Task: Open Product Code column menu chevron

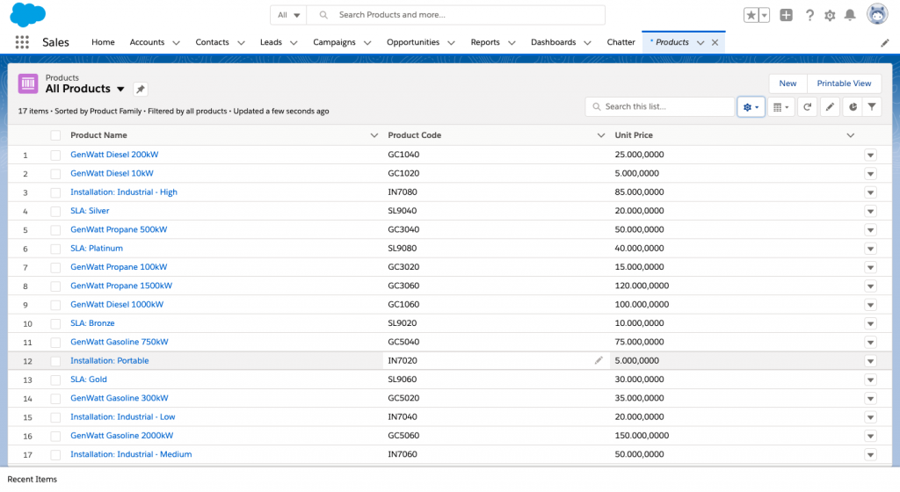Action: 601,135
